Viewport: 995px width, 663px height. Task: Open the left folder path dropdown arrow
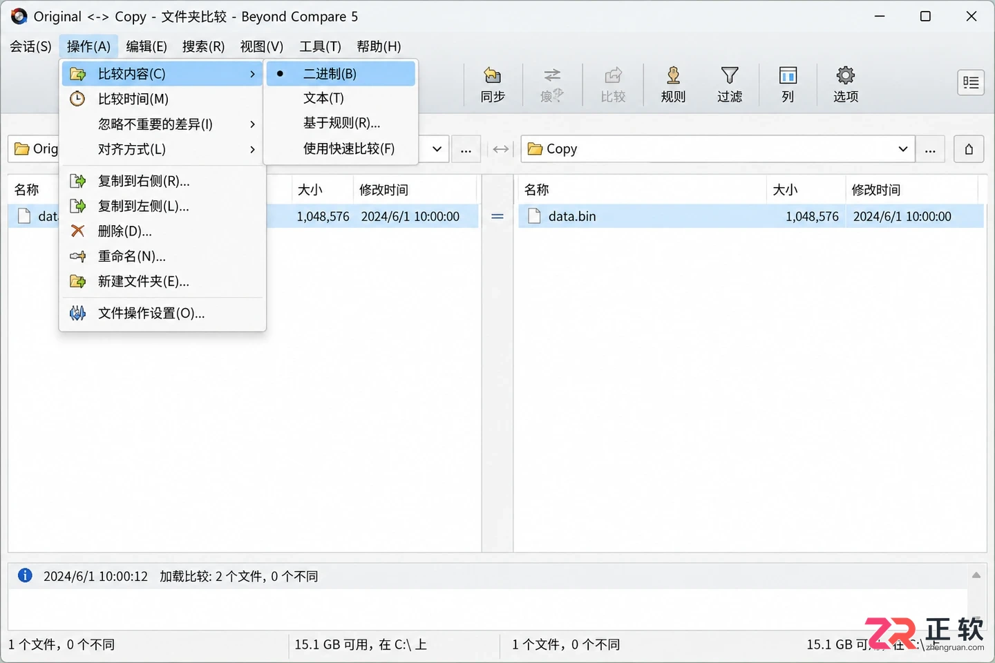[x=437, y=149]
